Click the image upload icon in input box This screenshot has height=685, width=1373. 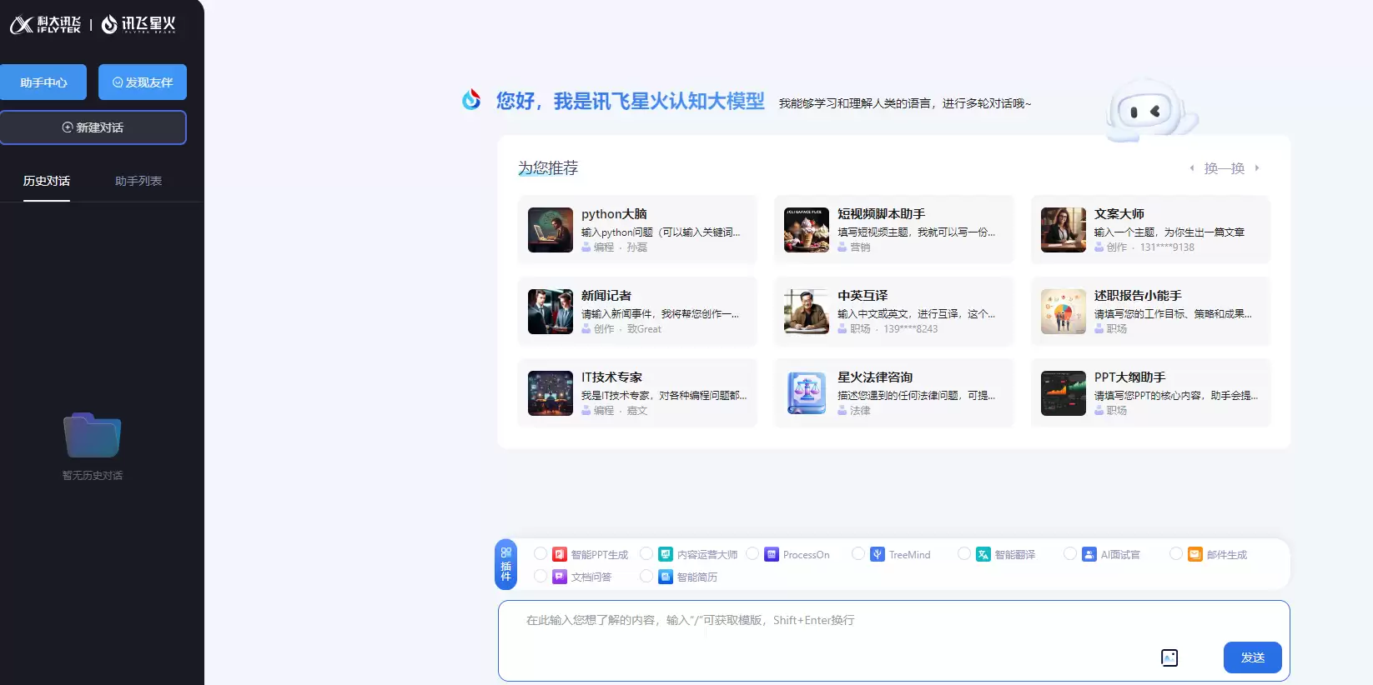[1169, 658]
